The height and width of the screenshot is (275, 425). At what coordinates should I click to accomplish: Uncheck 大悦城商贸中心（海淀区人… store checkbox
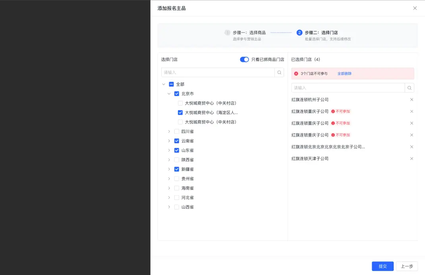(180, 113)
